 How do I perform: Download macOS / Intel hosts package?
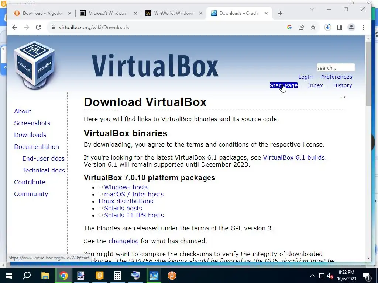(134, 194)
